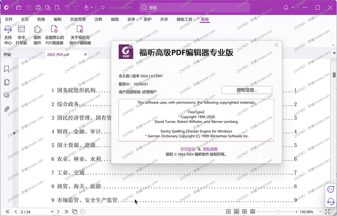This screenshot has width=337, height=216.
Task: Click the undo icon in top toolbar
Action: click(x=67, y=8)
